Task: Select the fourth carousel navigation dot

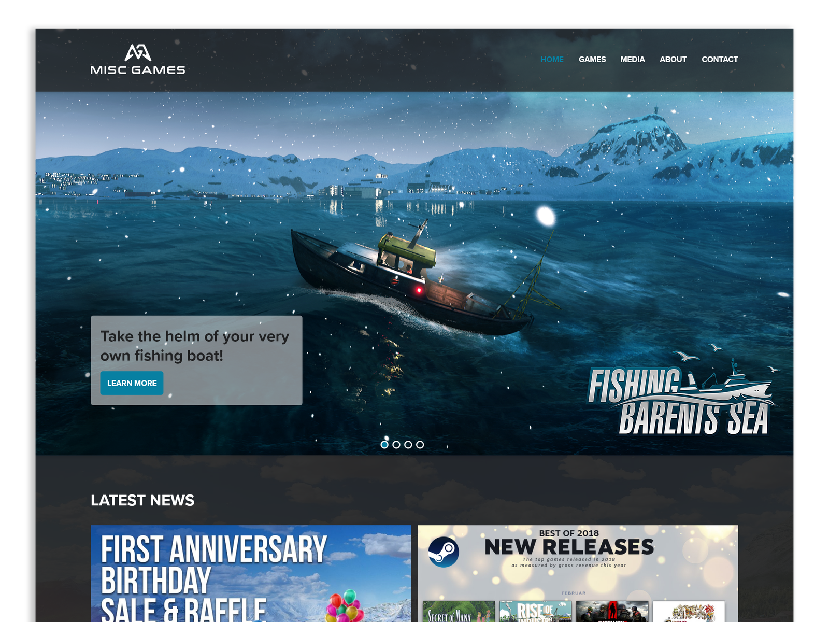Action: (419, 444)
